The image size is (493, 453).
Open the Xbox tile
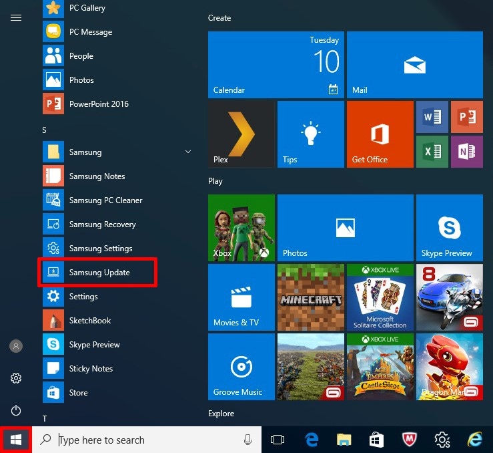coord(241,228)
